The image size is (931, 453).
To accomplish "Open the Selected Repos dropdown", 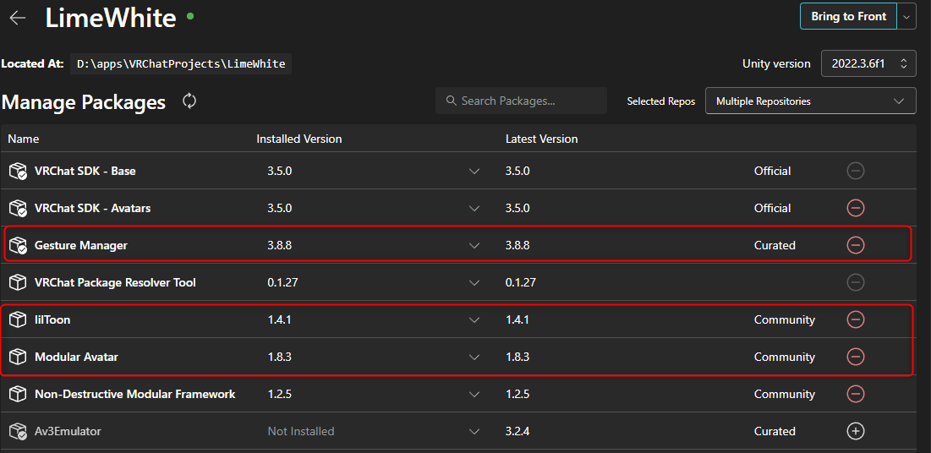I will pyautogui.click(x=810, y=101).
